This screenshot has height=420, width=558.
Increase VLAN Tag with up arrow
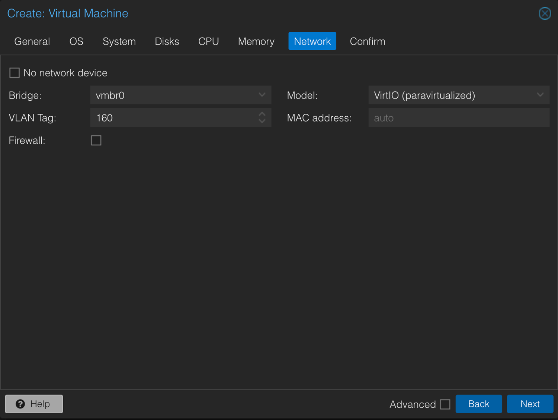[262, 114]
